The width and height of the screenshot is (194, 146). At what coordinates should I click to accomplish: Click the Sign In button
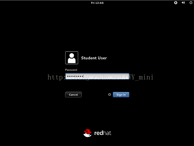tap(121, 95)
